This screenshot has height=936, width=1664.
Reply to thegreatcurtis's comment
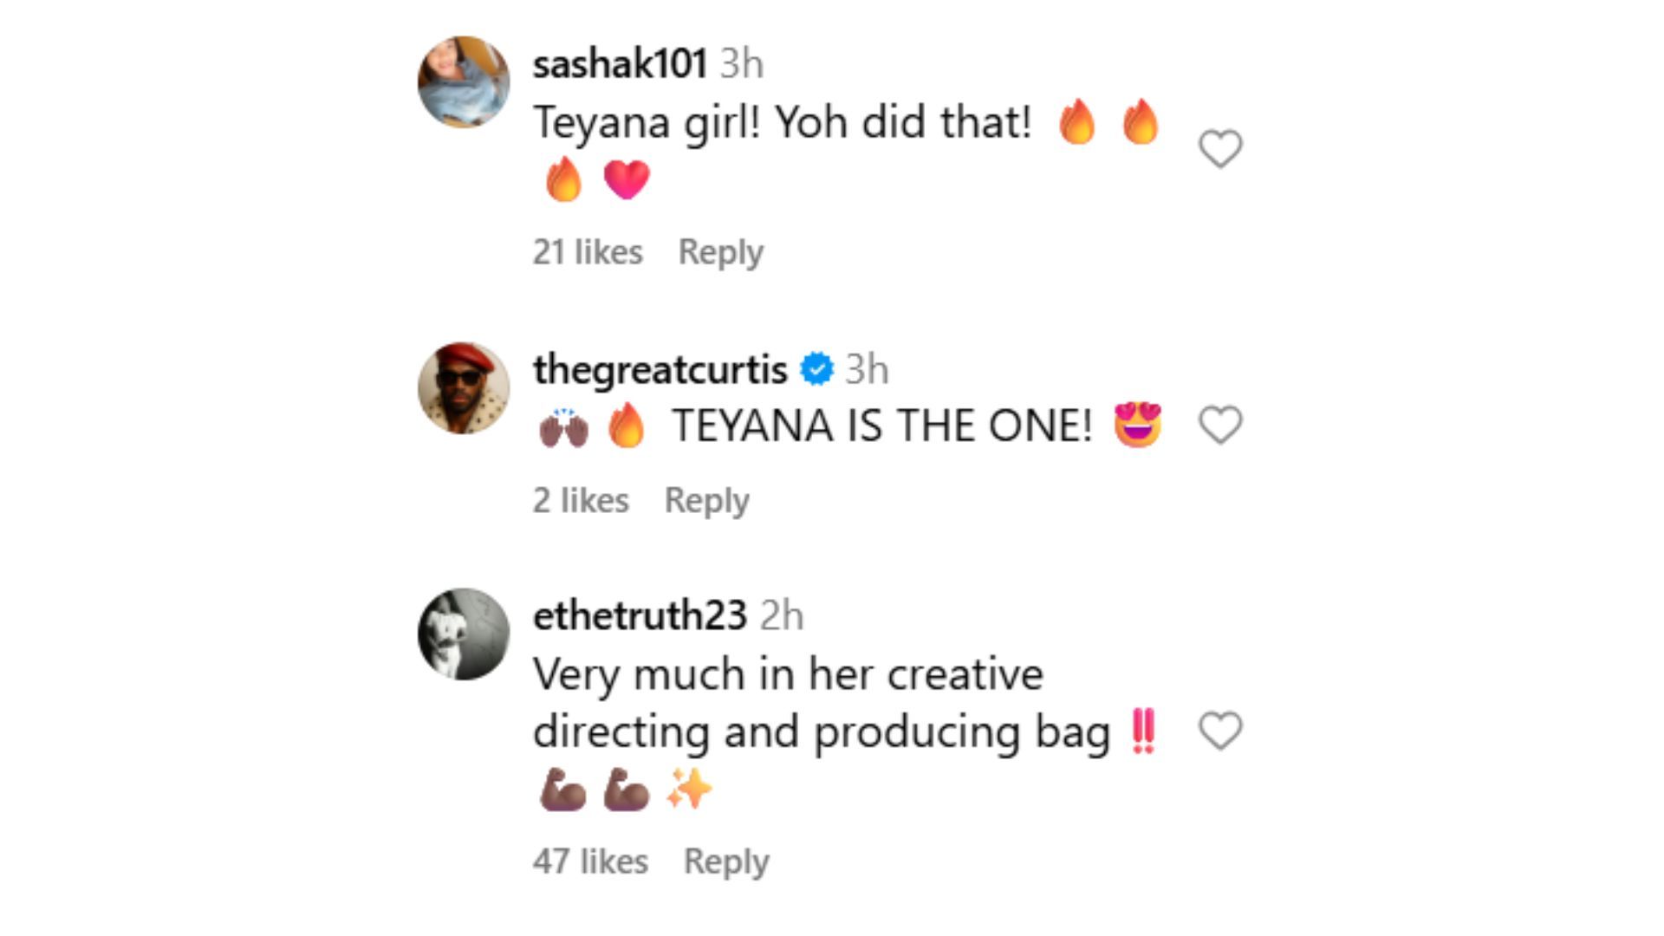coord(706,500)
